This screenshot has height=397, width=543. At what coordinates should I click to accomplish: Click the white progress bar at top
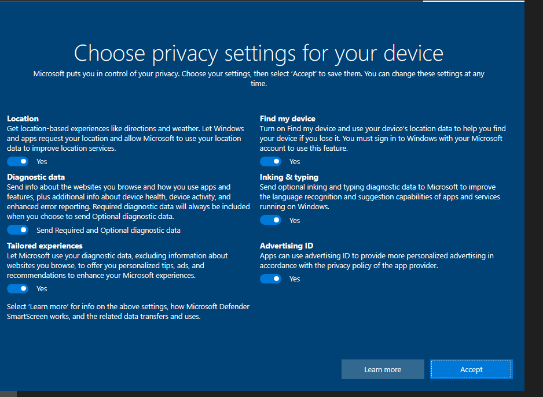474,2
